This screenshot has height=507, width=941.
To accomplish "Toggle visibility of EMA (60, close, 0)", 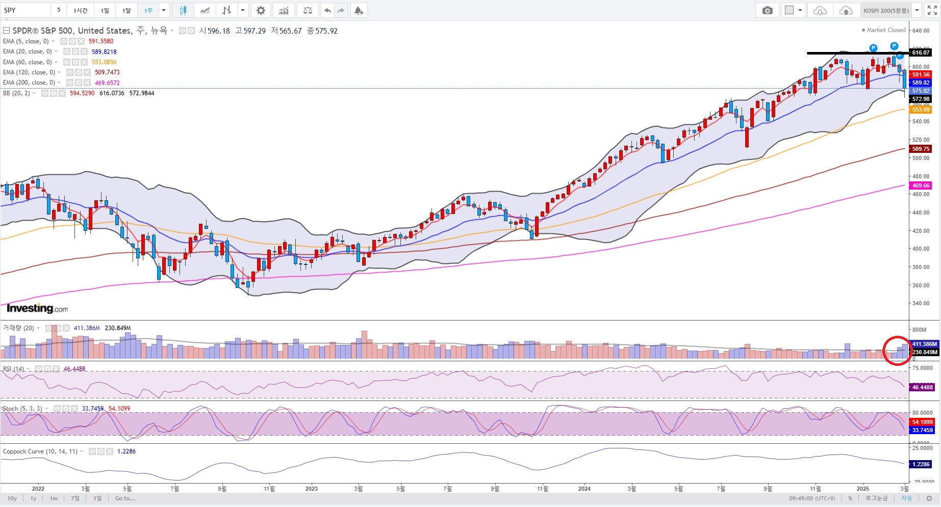I will (x=67, y=62).
